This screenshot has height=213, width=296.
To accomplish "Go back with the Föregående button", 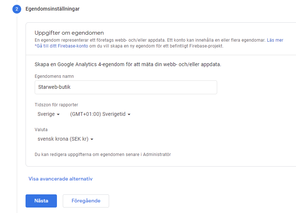I will click(86, 201).
